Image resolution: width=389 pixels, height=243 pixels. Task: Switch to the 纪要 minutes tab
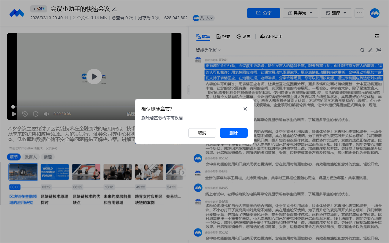click(x=223, y=36)
